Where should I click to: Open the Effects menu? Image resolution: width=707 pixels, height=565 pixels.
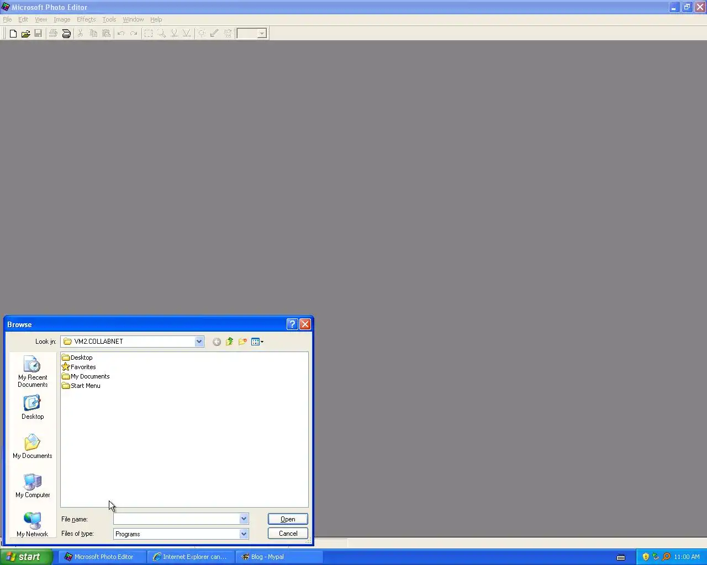[x=86, y=19]
